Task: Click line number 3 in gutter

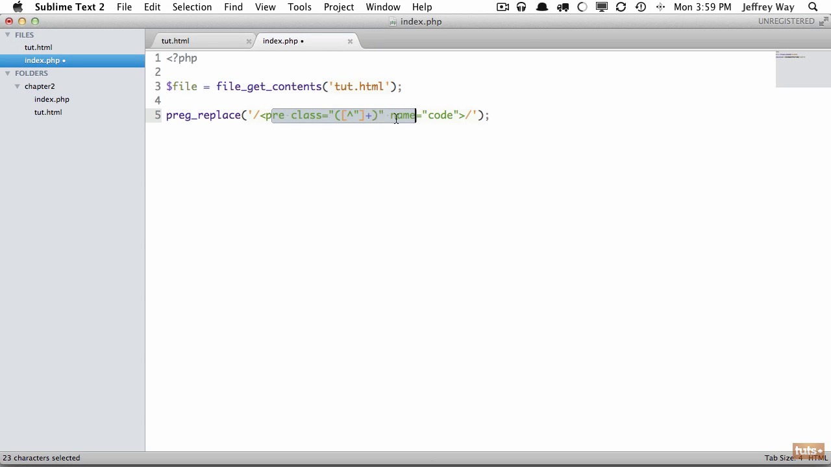Action: point(158,86)
